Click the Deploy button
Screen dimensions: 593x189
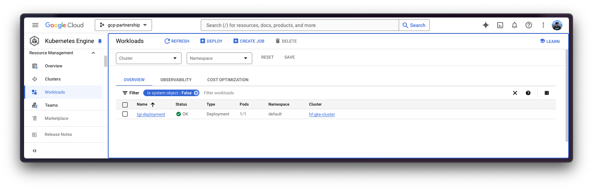[211, 41]
